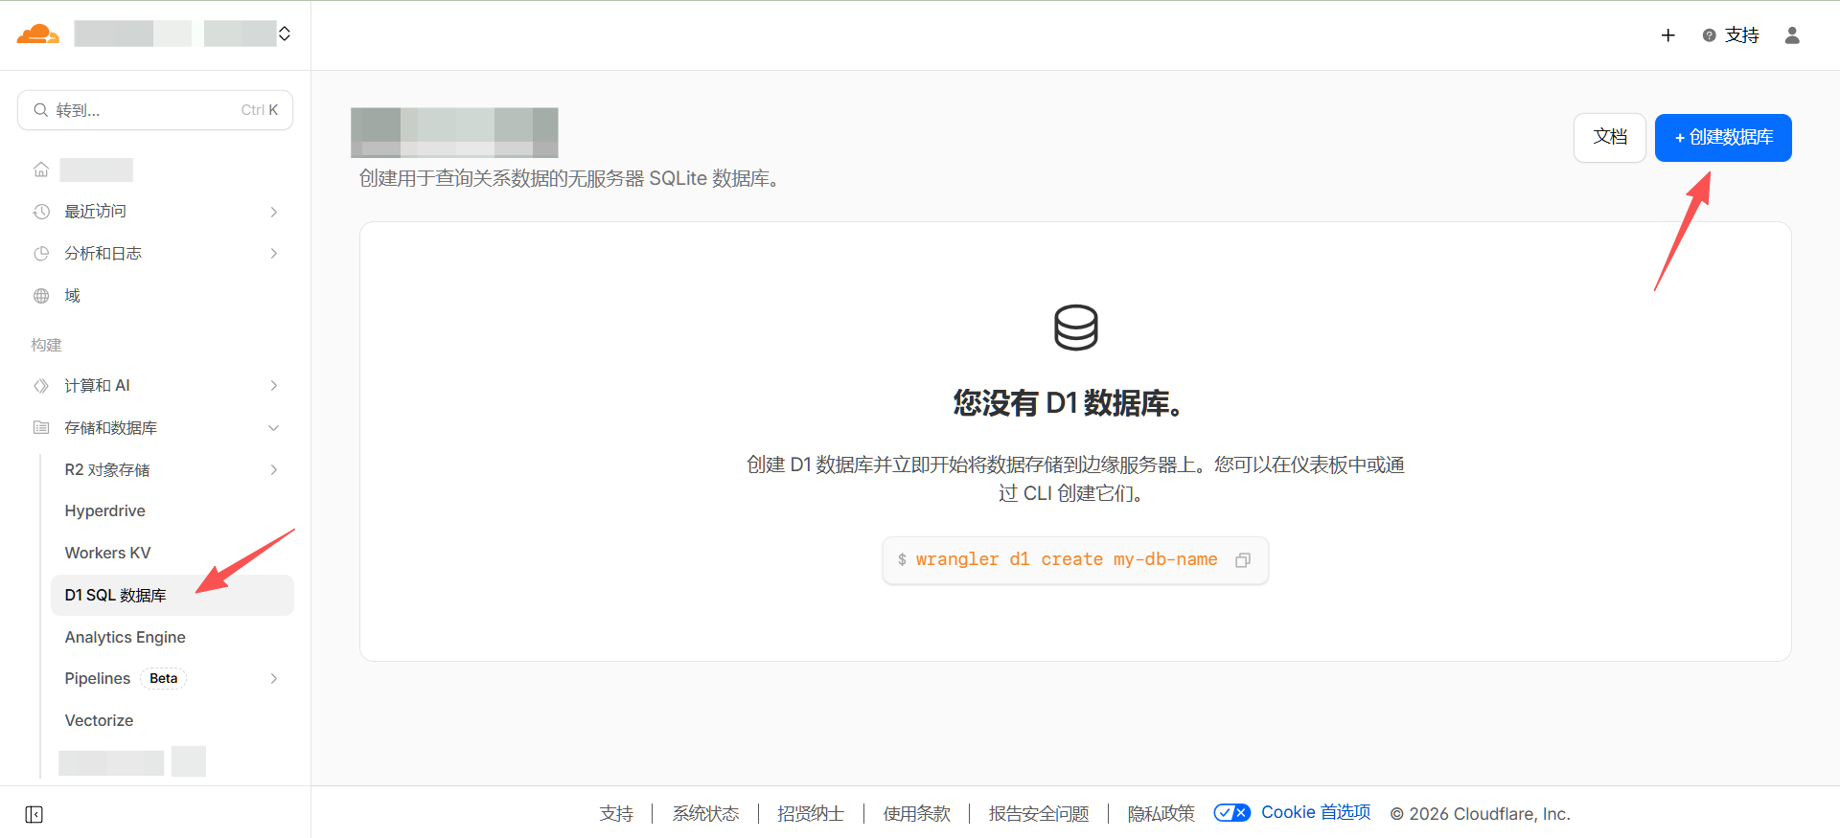Image resolution: width=1840 pixels, height=838 pixels.
Task: Click the 转到 search field
Action: coord(155,110)
